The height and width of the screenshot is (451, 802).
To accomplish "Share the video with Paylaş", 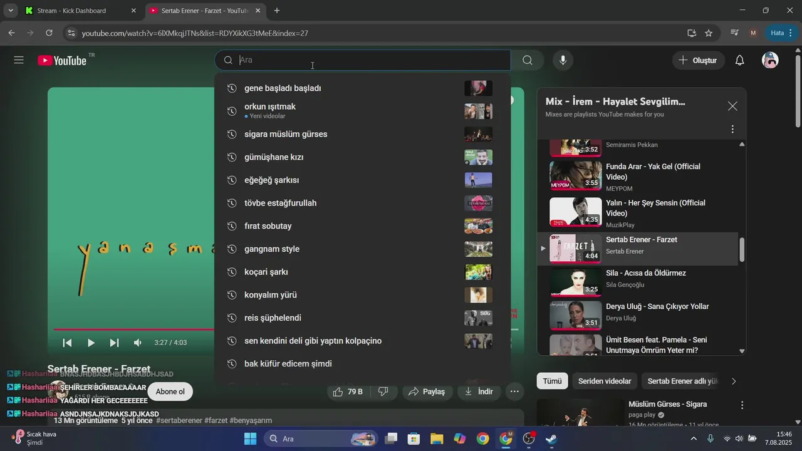I will (426, 391).
